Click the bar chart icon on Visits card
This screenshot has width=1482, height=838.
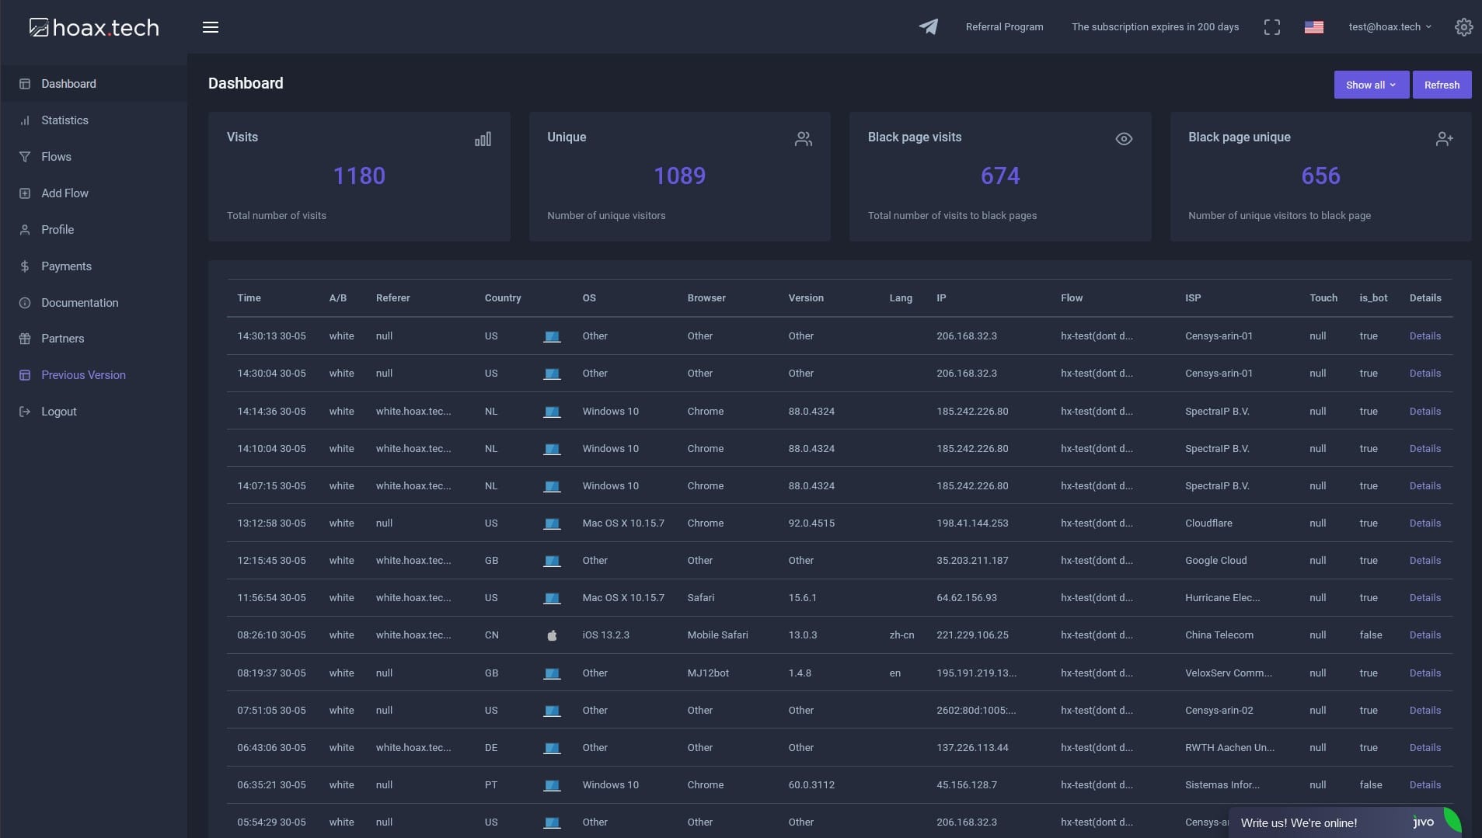pyautogui.click(x=483, y=138)
